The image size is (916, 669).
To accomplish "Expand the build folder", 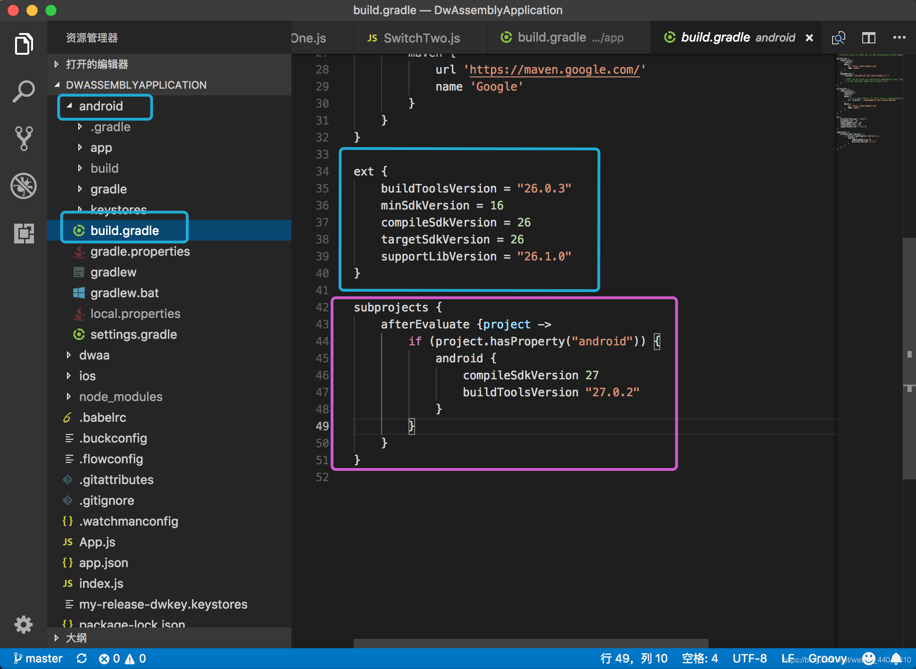I will pyautogui.click(x=169, y=168).
